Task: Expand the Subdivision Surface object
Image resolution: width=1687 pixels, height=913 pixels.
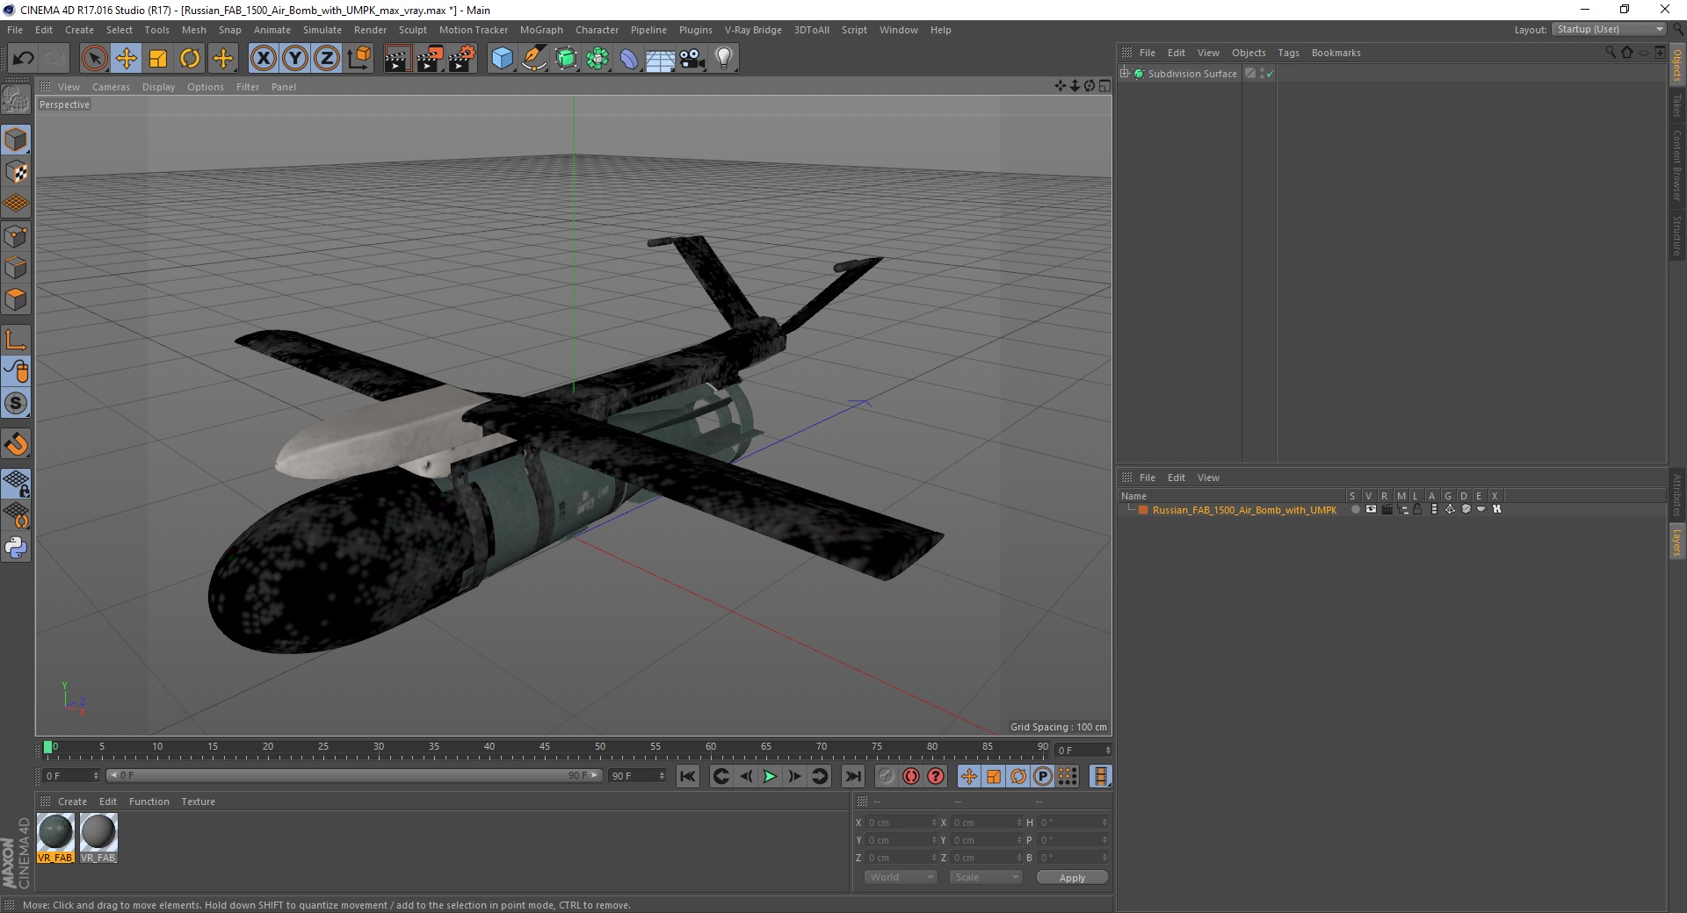Action: (x=1125, y=74)
